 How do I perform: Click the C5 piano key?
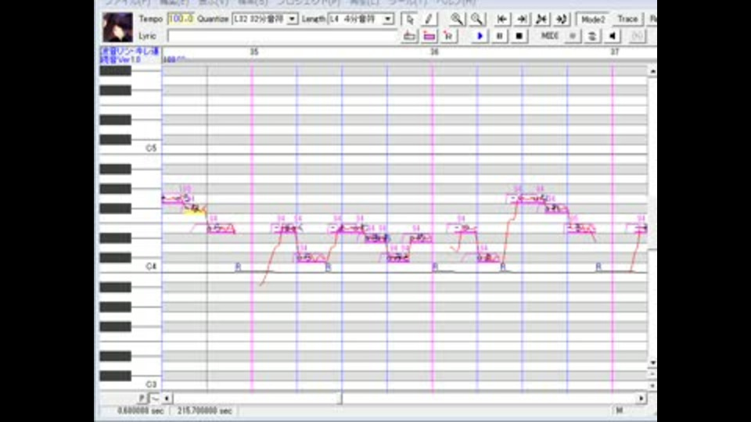[x=130, y=148]
